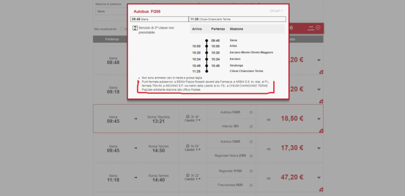Click info icon next to Autobus FI205 in 13:21 row

coord(251,112)
